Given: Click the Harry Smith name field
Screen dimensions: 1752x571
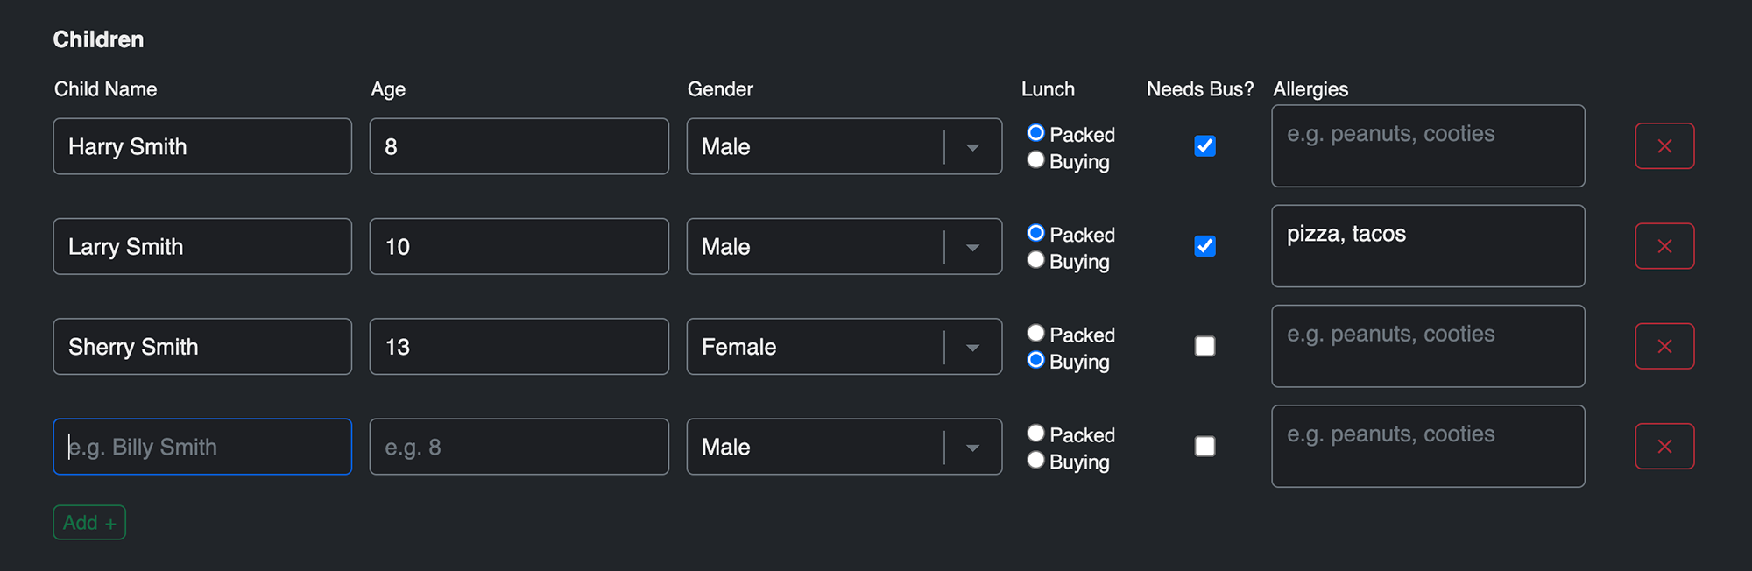Looking at the screenshot, I should (202, 146).
